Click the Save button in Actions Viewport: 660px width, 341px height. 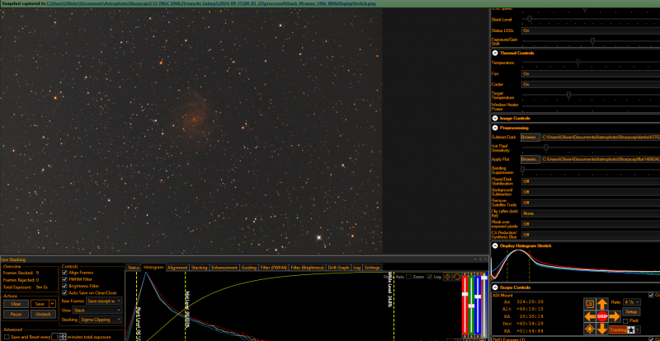pos(40,304)
